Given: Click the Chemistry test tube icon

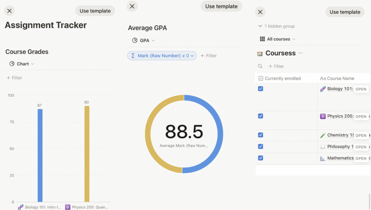Looking at the screenshot, I should point(323,135).
